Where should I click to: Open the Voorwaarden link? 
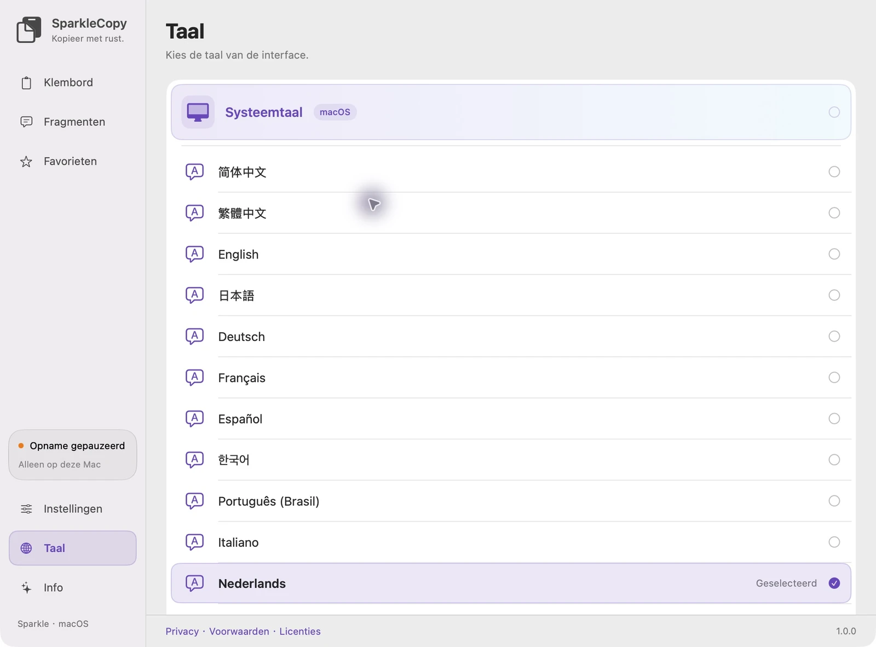click(x=239, y=631)
